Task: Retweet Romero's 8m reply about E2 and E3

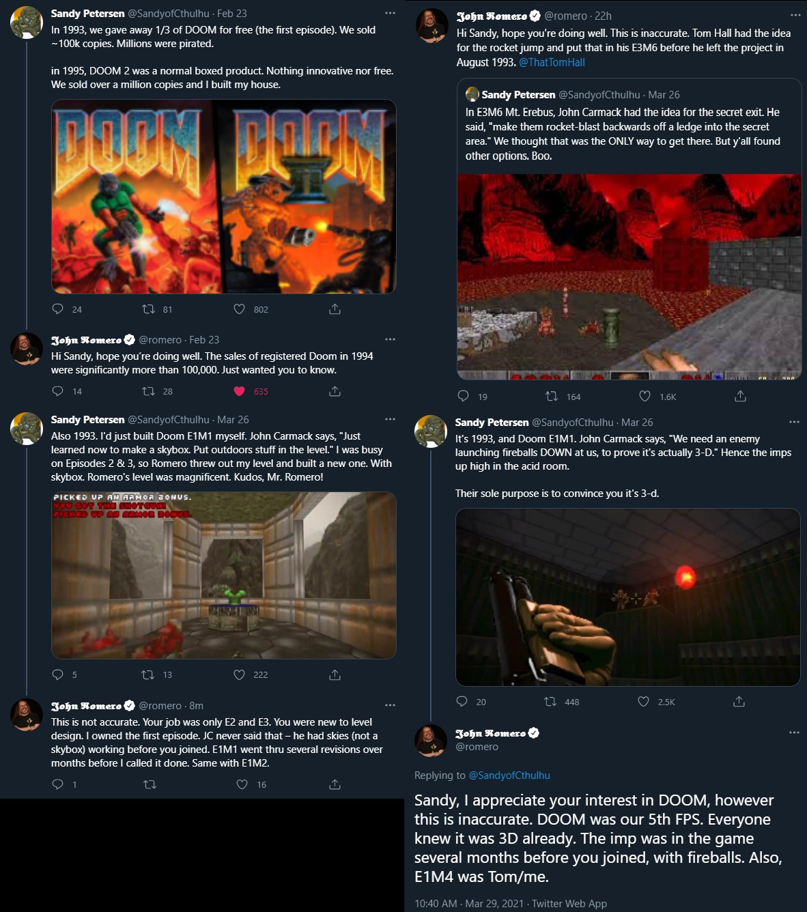Action: 150,784
